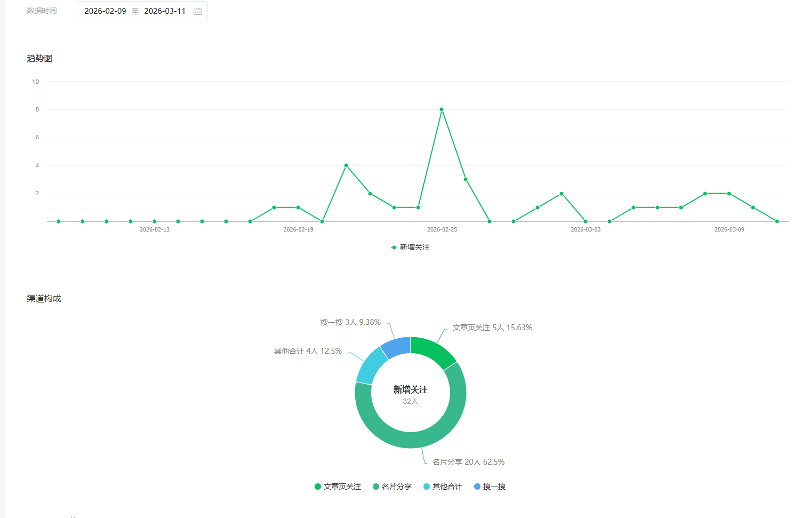Click the x-axis label 2026-02-19

click(298, 229)
